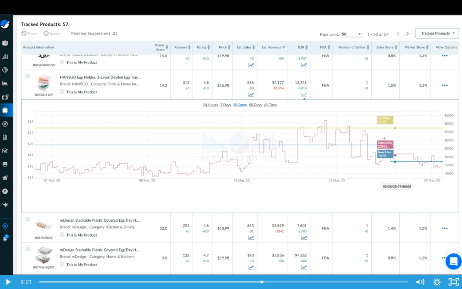The height and width of the screenshot is (289, 462).
Task: Open the Est. Sales trend chart icon for HANSGO
Action: [251, 95]
